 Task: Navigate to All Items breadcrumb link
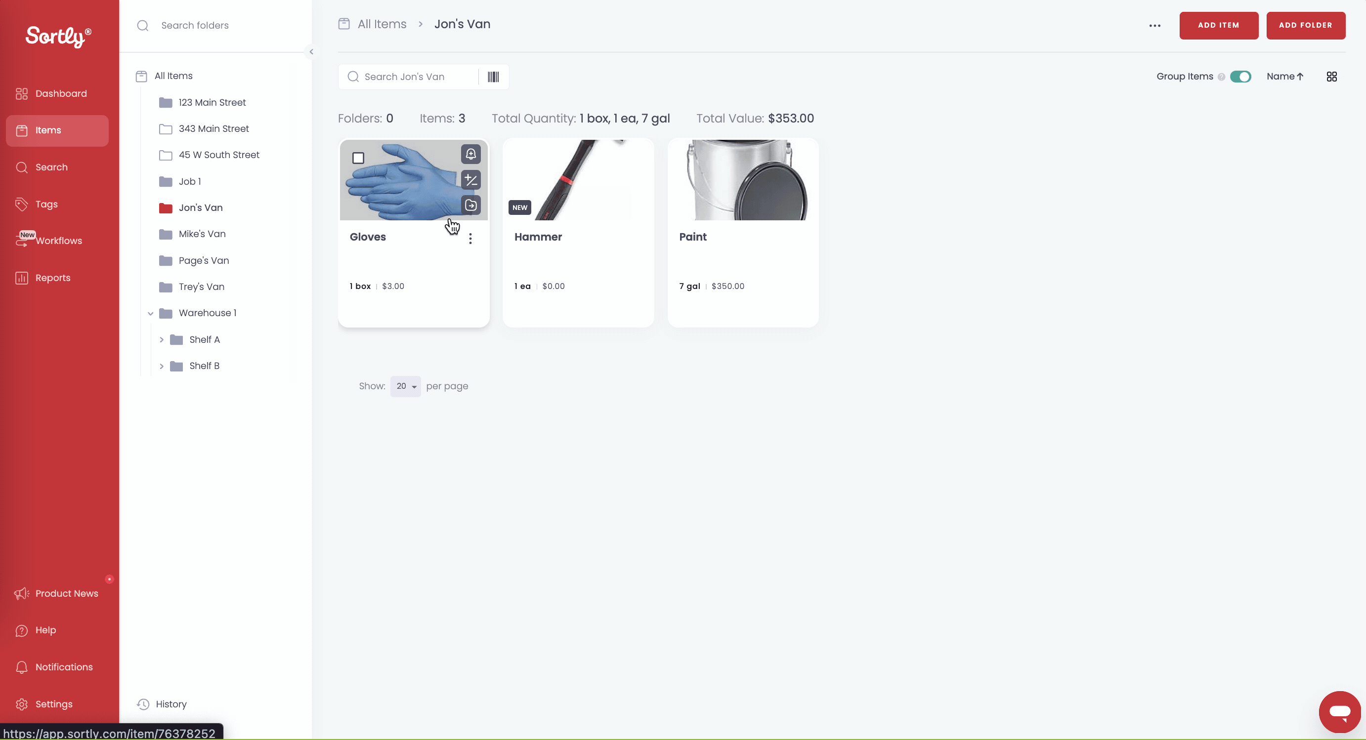(x=382, y=24)
